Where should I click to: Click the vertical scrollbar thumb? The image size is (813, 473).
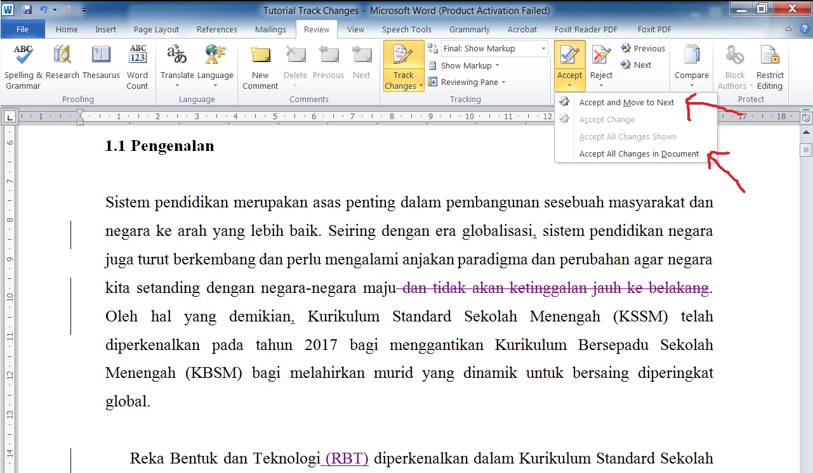[806, 150]
